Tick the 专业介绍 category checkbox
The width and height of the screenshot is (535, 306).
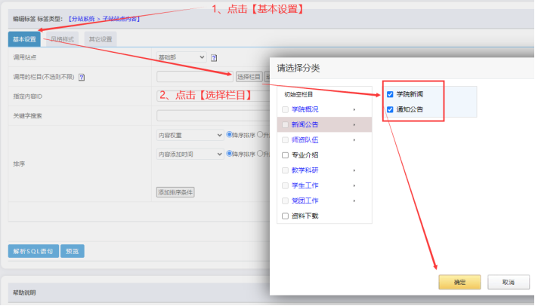(x=285, y=155)
